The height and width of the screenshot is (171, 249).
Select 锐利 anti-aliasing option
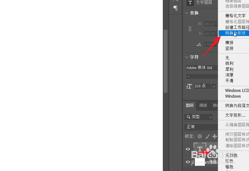(x=229, y=64)
